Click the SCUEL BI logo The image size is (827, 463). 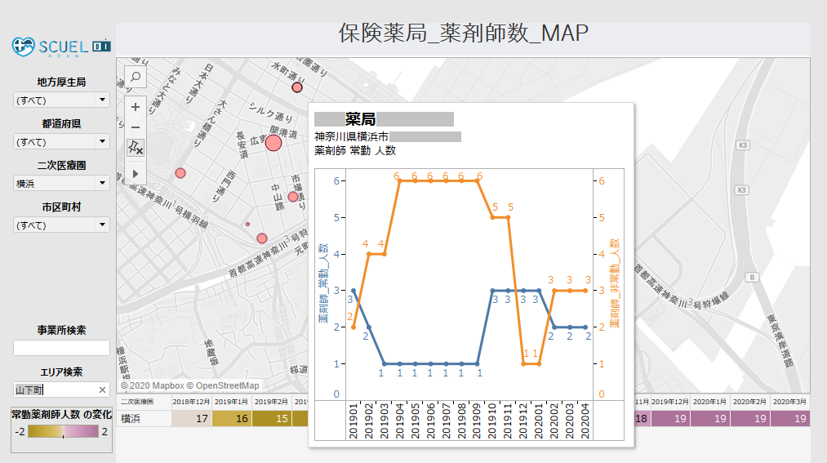pyautogui.click(x=61, y=46)
